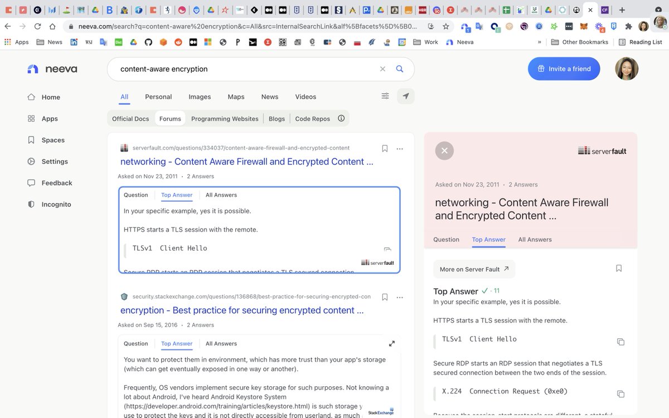The height and width of the screenshot is (418, 669).
Task: Select the All search tab
Action: coord(124,96)
